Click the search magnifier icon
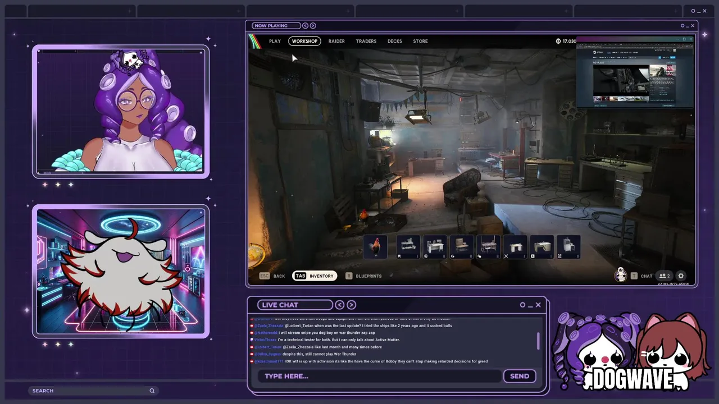 point(152,391)
